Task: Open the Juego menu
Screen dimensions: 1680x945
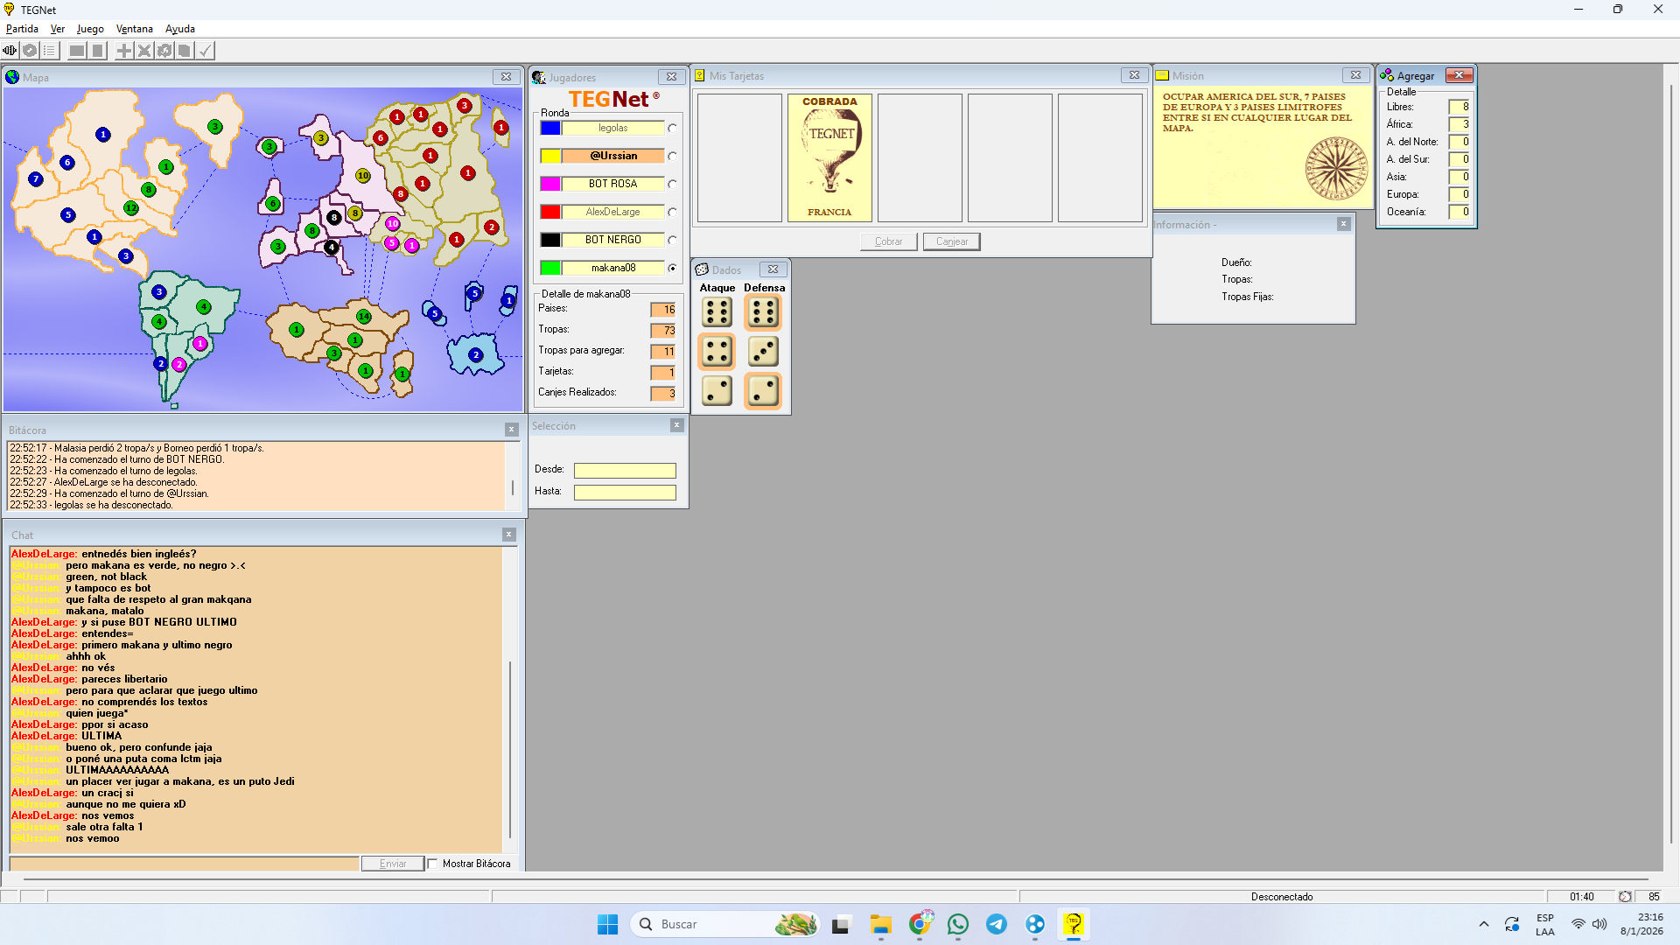Action: point(90,29)
